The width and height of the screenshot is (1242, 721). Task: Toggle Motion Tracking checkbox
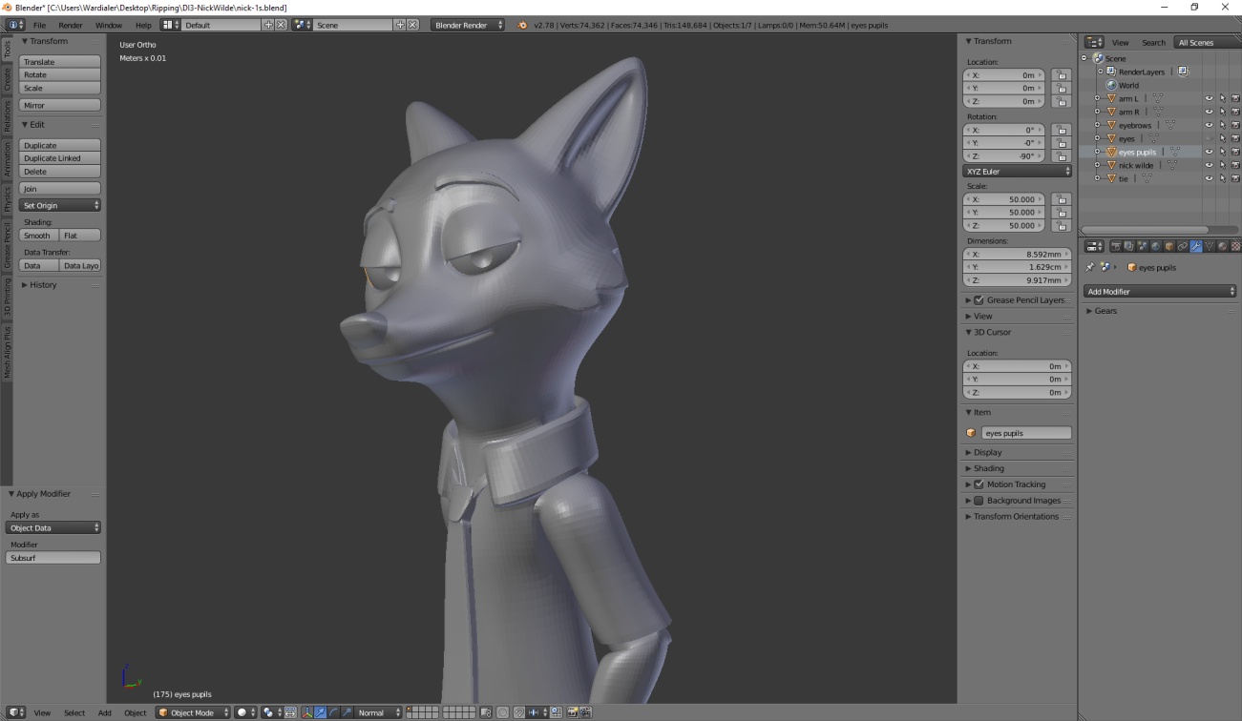[979, 484]
